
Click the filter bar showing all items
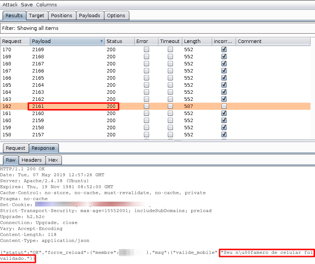click(157, 28)
